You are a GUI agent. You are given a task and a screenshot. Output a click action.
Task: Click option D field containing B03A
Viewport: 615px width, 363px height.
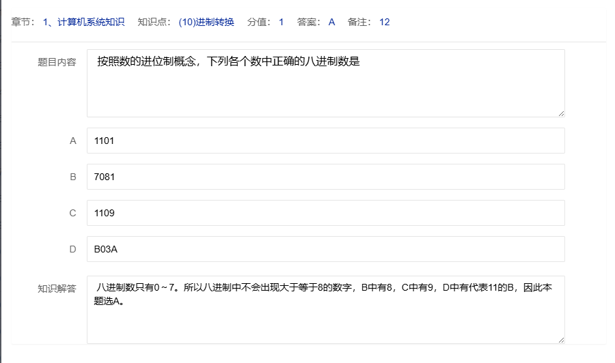click(325, 249)
